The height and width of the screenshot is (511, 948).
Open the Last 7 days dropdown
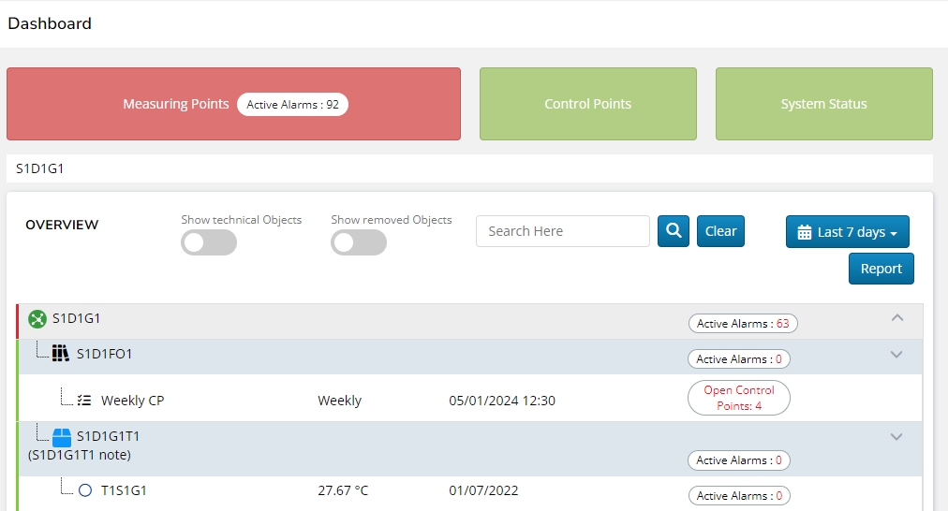pos(848,232)
